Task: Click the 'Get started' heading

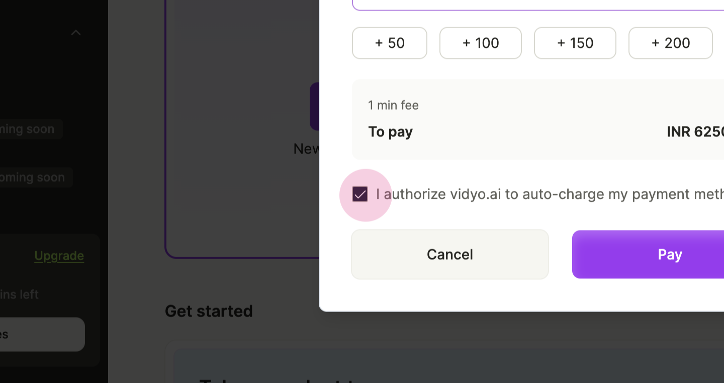Action: (x=209, y=311)
